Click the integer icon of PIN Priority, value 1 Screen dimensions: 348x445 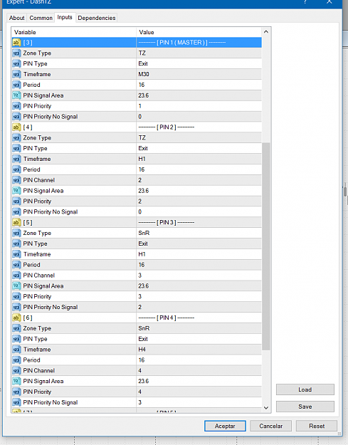[x=16, y=106]
